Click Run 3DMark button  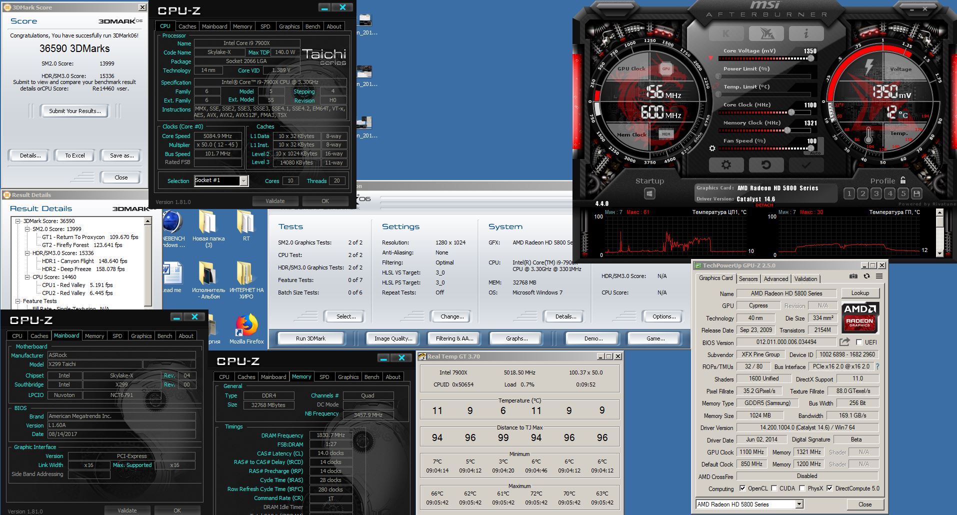point(310,338)
